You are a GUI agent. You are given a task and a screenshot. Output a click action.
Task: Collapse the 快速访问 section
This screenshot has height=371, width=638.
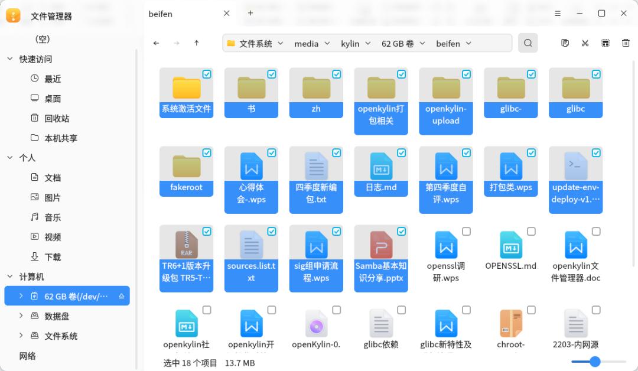9,58
